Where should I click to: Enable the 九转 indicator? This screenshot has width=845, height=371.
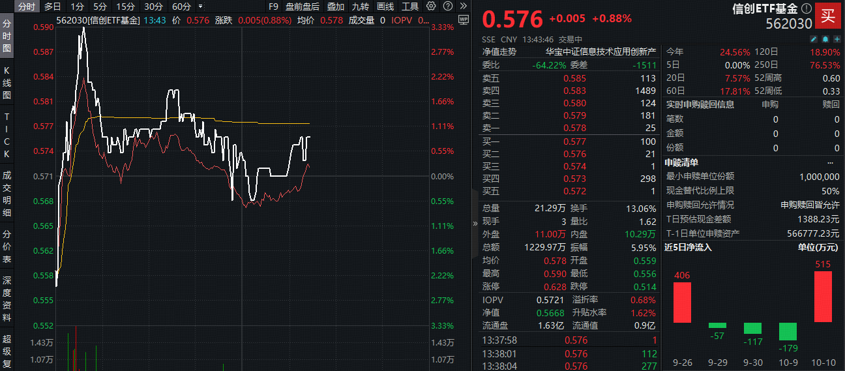click(x=359, y=7)
